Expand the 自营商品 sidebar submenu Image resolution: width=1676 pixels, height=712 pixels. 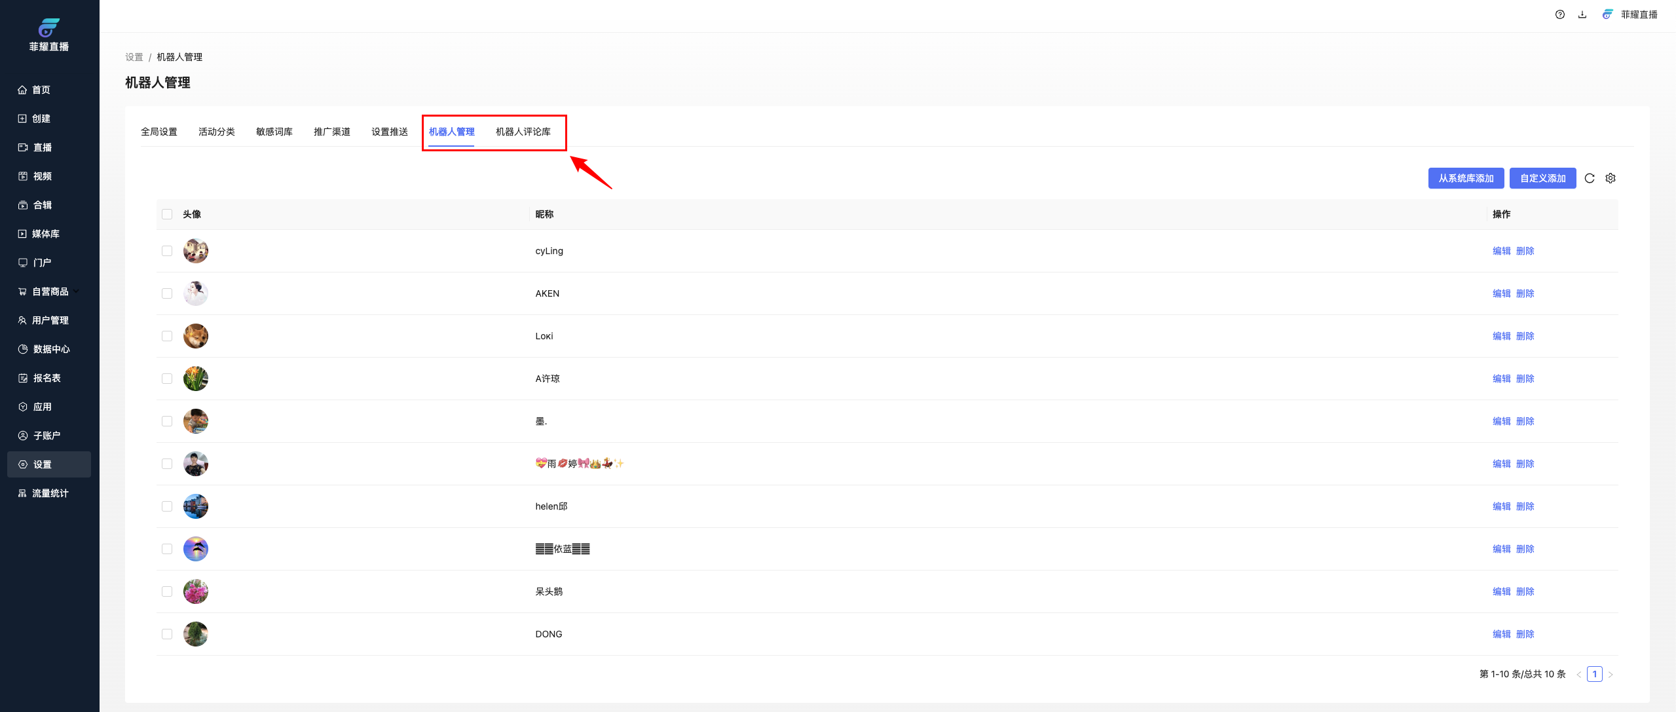click(x=50, y=291)
